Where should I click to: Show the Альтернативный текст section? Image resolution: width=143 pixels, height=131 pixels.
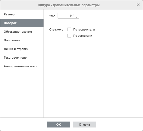pos(22,66)
